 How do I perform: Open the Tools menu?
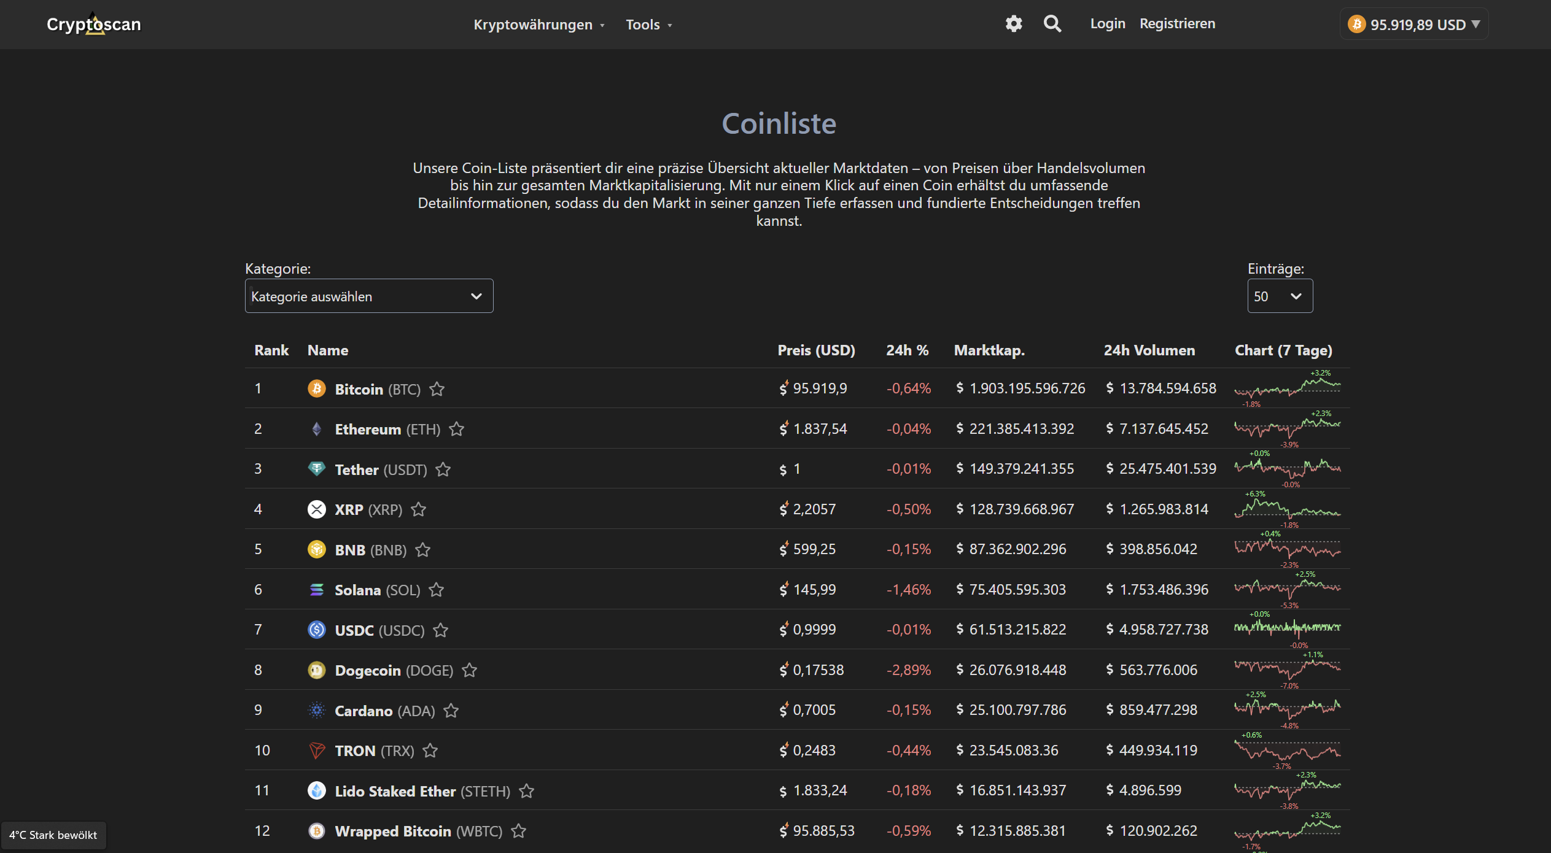[x=649, y=25]
